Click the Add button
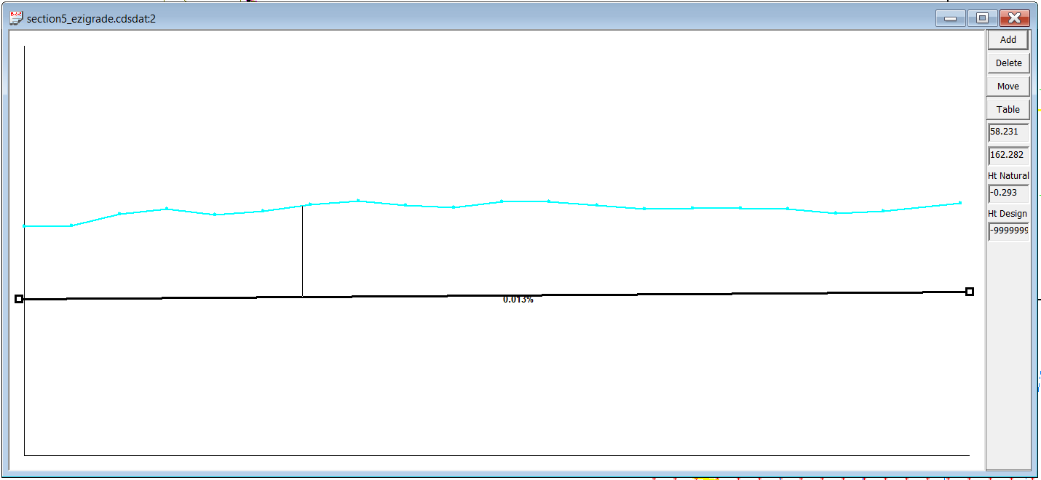 [1008, 40]
